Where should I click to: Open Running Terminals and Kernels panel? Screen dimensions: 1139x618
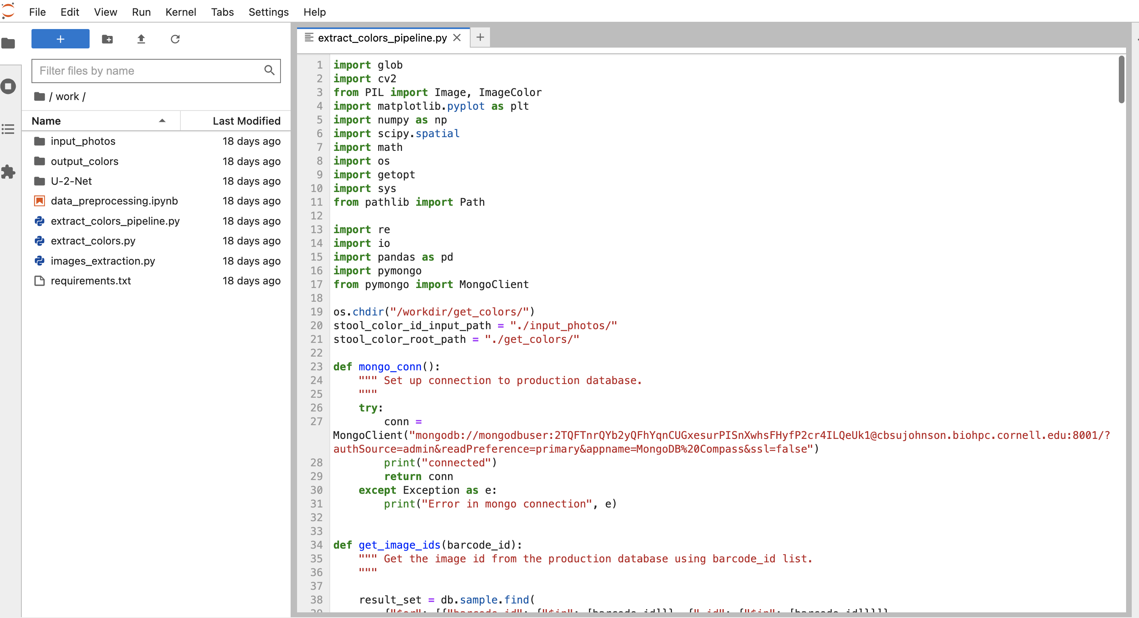coord(8,86)
